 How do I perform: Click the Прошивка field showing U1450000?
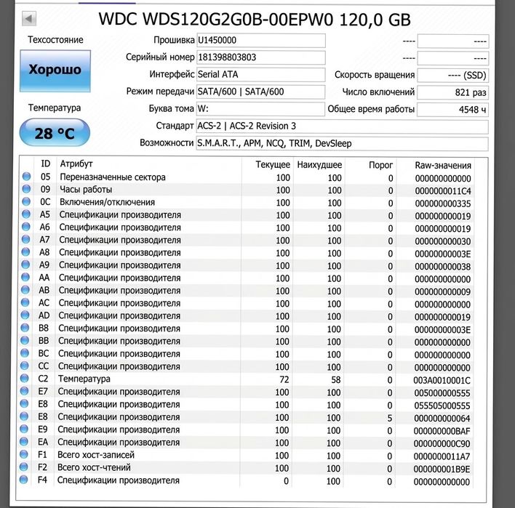coord(261,41)
